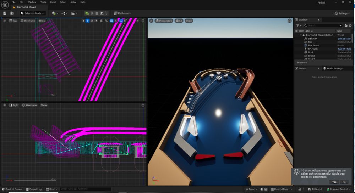355x193 pixels.
Task: Click the Save current level icon
Action: (x=5, y=13)
